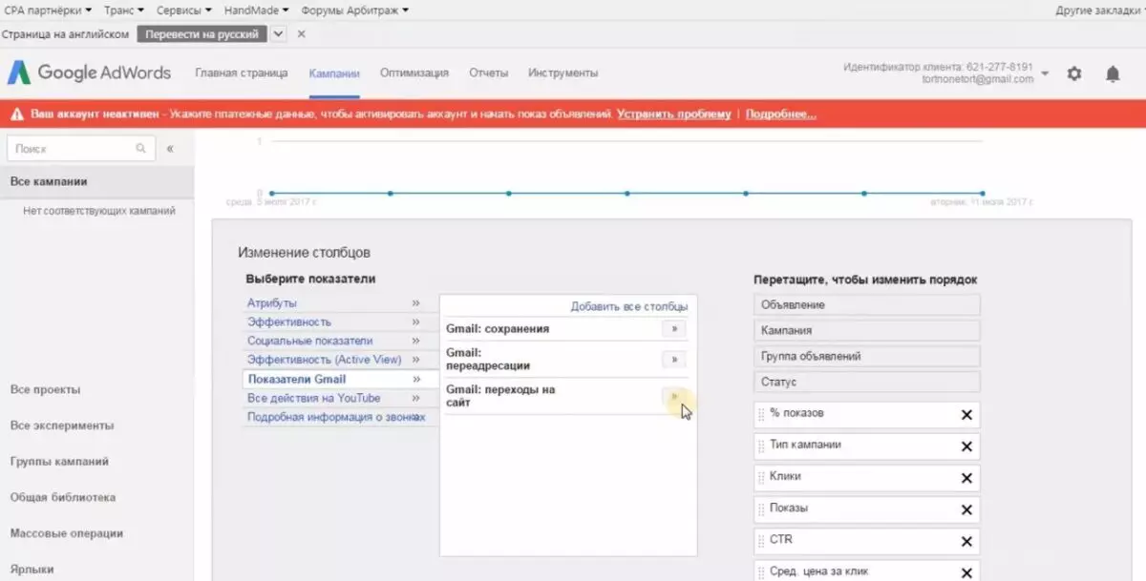Open Массовые операции in sidebar
Viewport: 1146px width, 581px height.
pos(67,533)
